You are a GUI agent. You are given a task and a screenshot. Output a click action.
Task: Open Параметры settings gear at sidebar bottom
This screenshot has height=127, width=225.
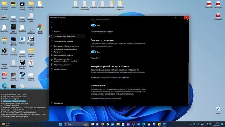coord(59,103)
